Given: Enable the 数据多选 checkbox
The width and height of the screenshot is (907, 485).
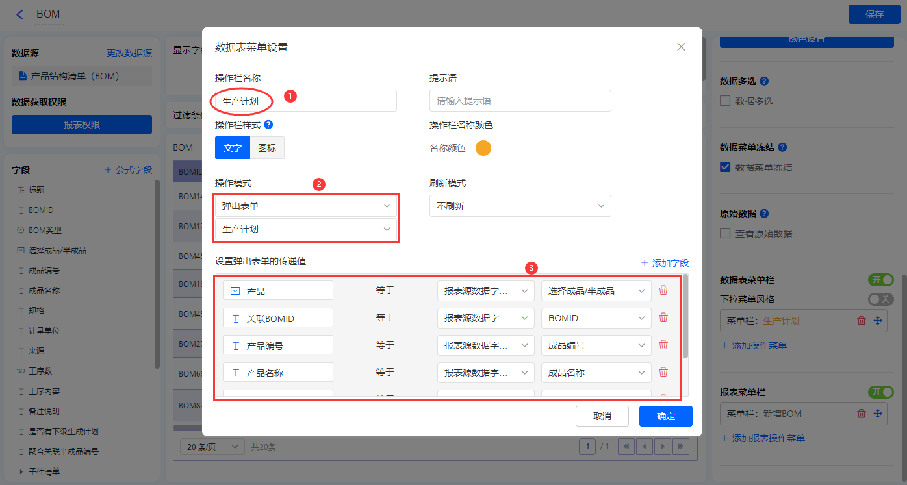Looking at the screenshot, I should [726, 101].
